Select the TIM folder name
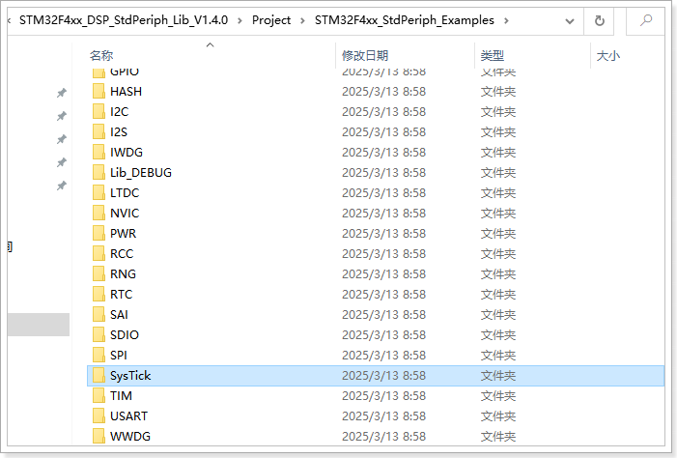The width and height of the screenshot is (677, 458). (x=121, y=396)
